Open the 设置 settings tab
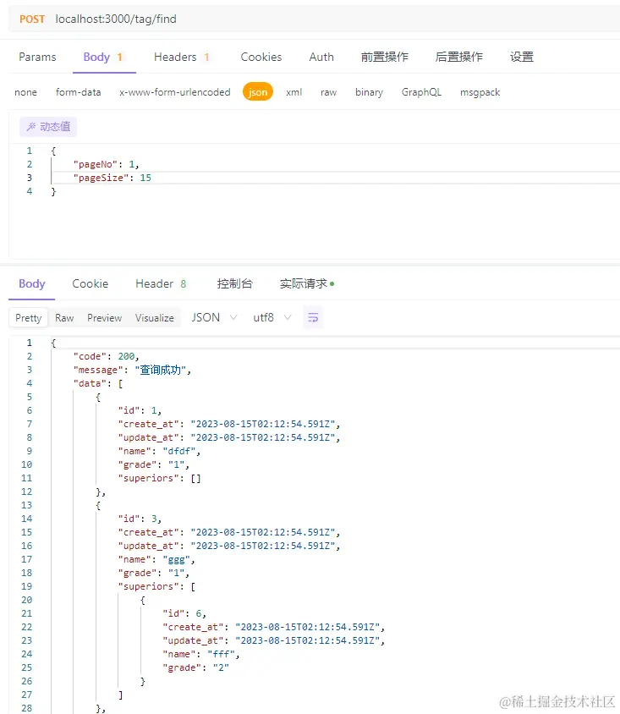The width and height of the screenshot is (620, 714). 522,57
